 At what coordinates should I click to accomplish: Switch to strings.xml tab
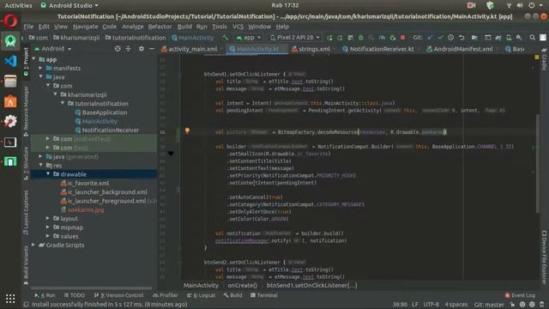[311, 49]
